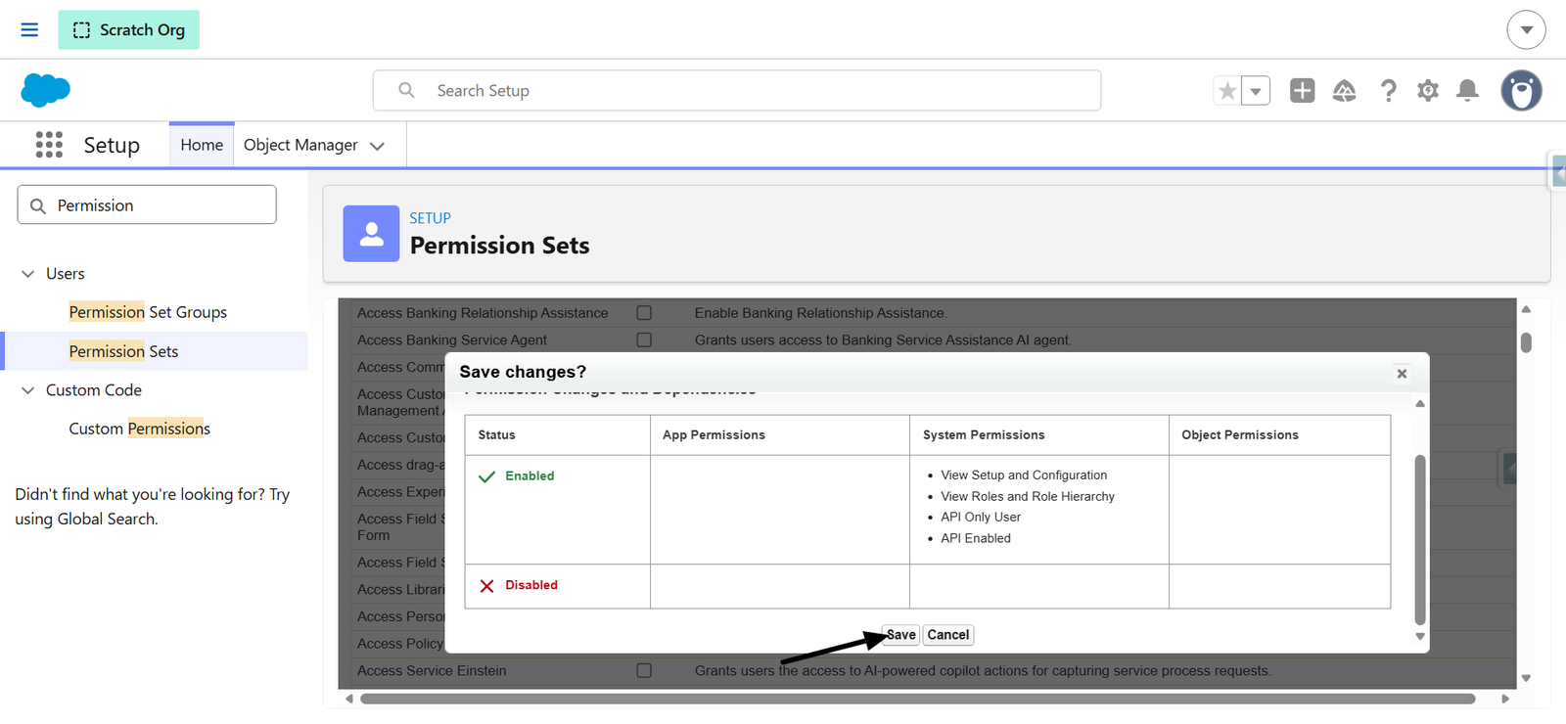Screen dimensions: 1566x724
Task: Switch to the Home tab
Action: point(202,145)
